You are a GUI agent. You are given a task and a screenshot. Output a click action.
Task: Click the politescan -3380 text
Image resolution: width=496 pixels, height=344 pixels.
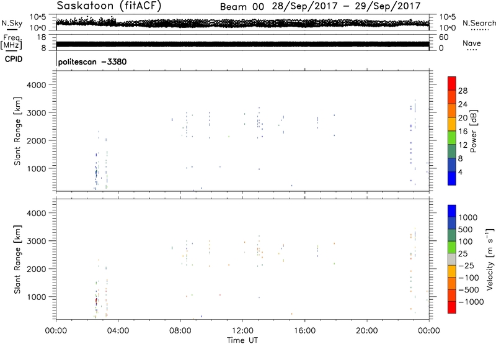tap(92, 61)
